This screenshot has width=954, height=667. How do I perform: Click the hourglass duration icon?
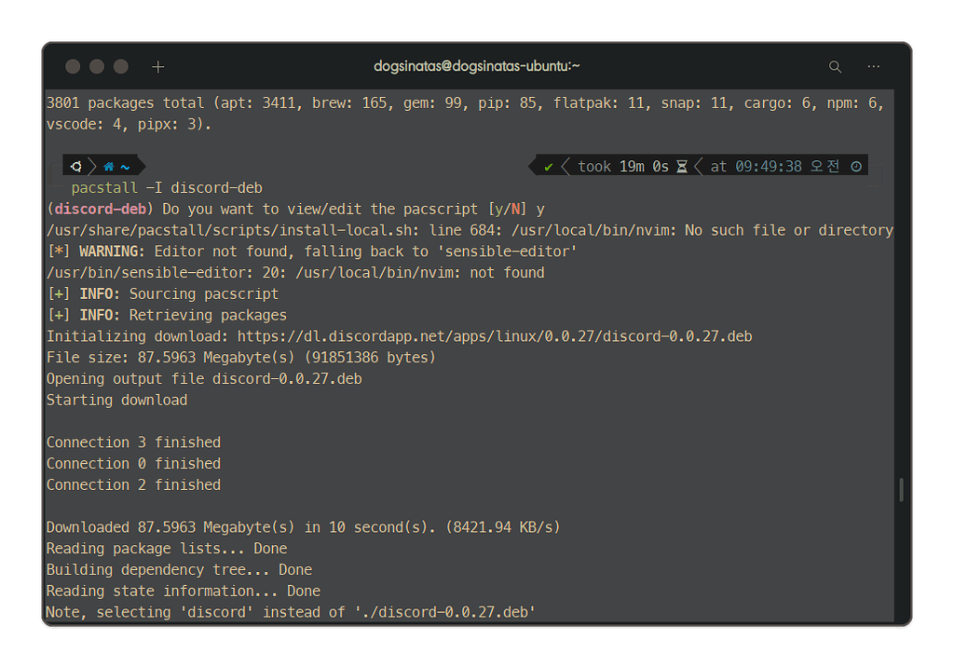pos(682,167)
